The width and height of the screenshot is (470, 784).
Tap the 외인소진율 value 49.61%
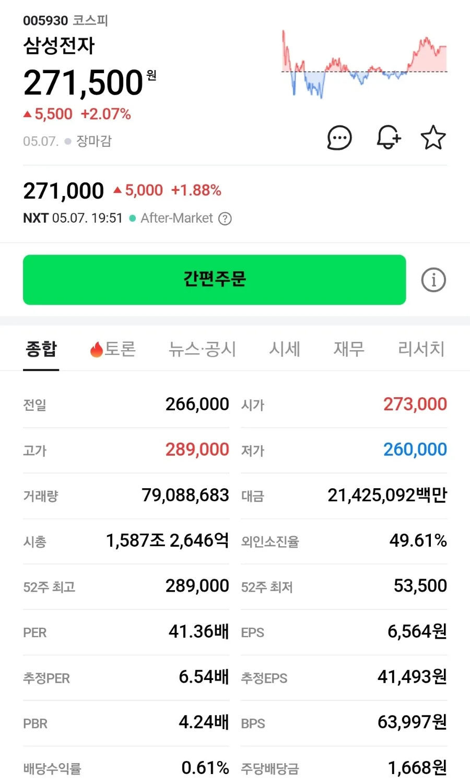tap(418, 540)
